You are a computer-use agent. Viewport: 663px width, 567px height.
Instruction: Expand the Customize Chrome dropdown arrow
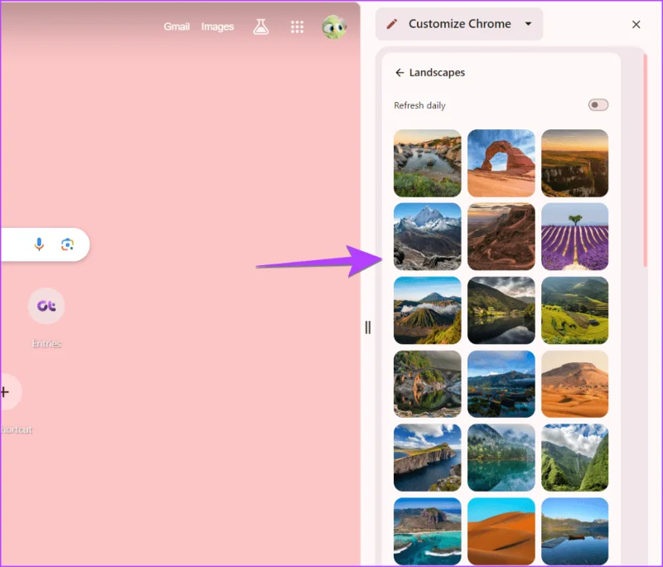528,24
